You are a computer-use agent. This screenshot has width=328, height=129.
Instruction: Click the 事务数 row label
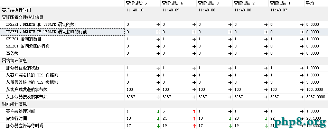coord(12,53)
